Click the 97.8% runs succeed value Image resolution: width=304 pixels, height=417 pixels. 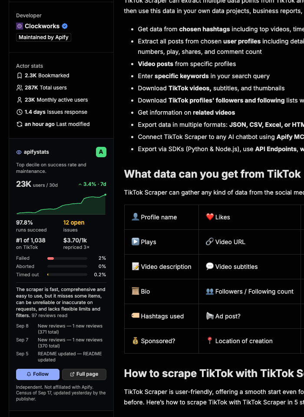click(24, 222)
